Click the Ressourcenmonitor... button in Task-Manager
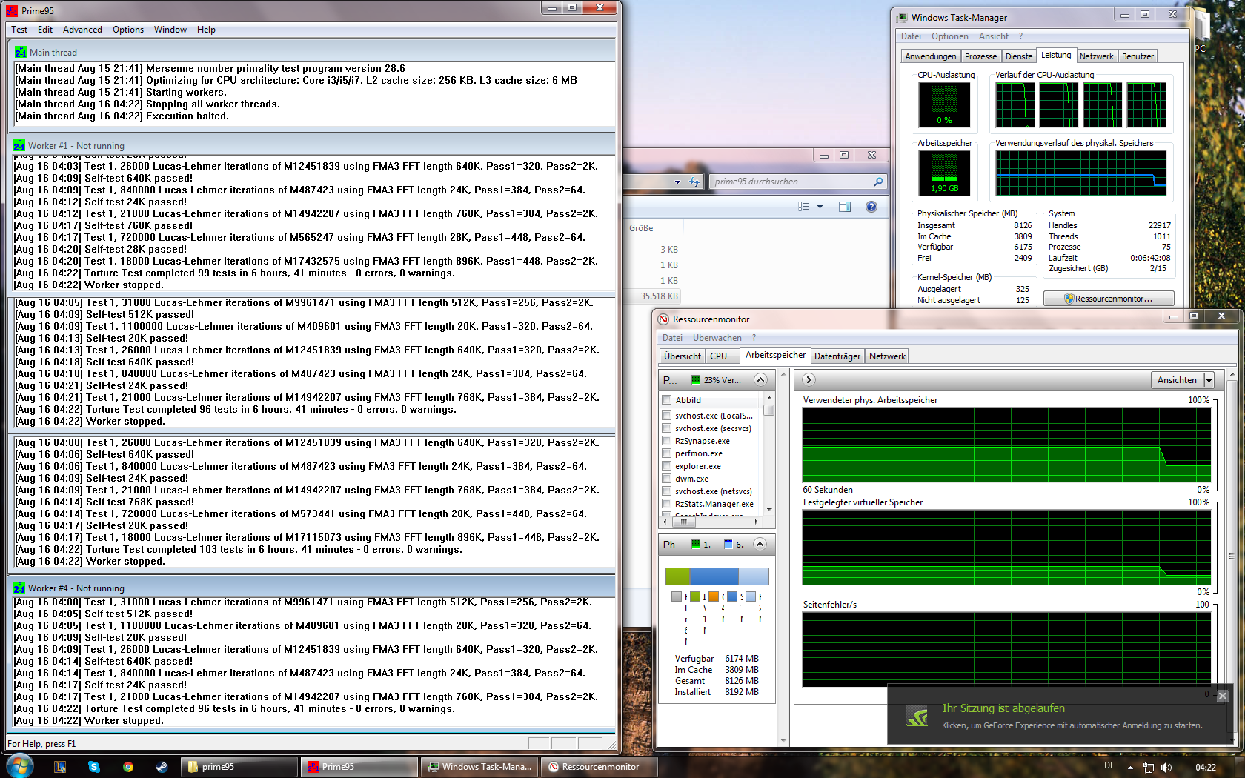This screenshot has height=778, width=1245. point(1109,299)
